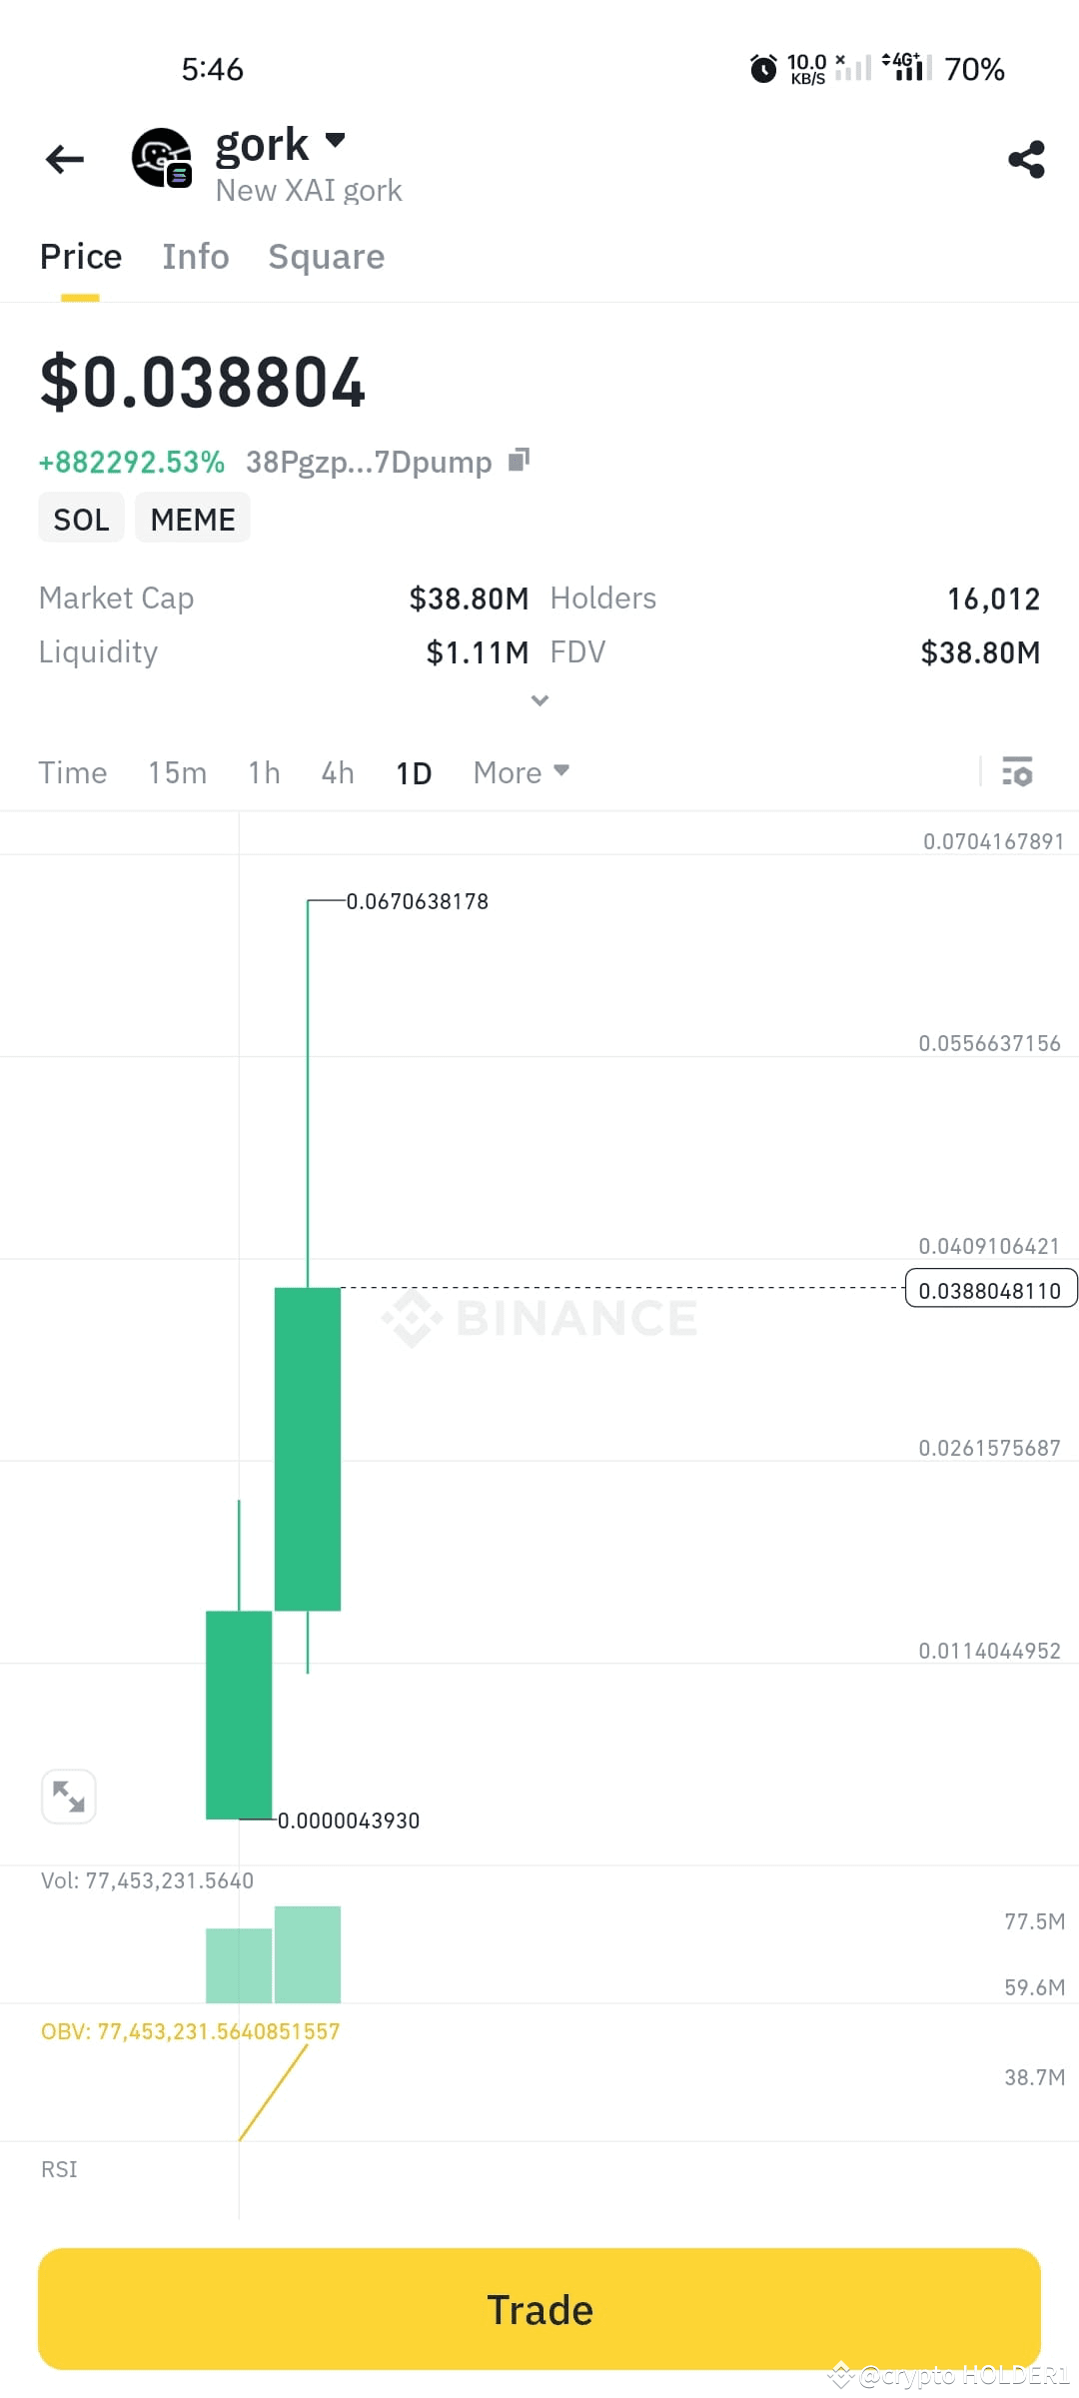Open the share icon
This screenshot has height=2398, width=1079.
point(1026,159)
